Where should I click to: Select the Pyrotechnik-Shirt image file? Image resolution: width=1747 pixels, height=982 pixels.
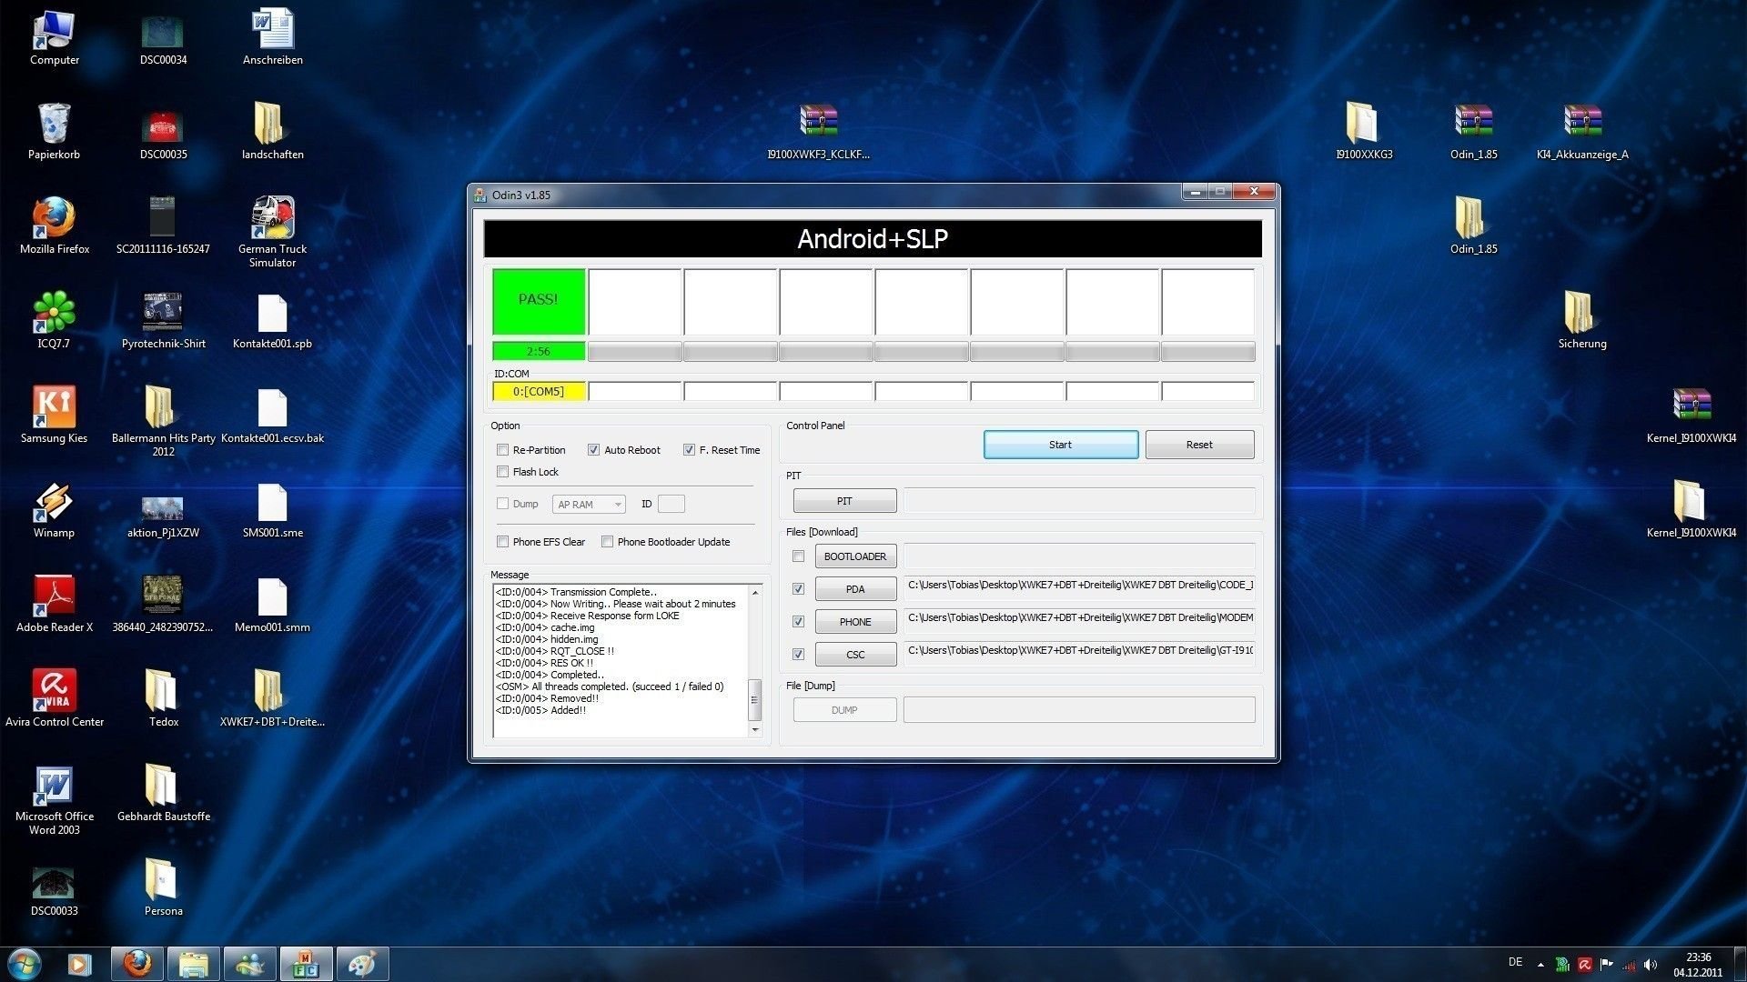[163, 321]
